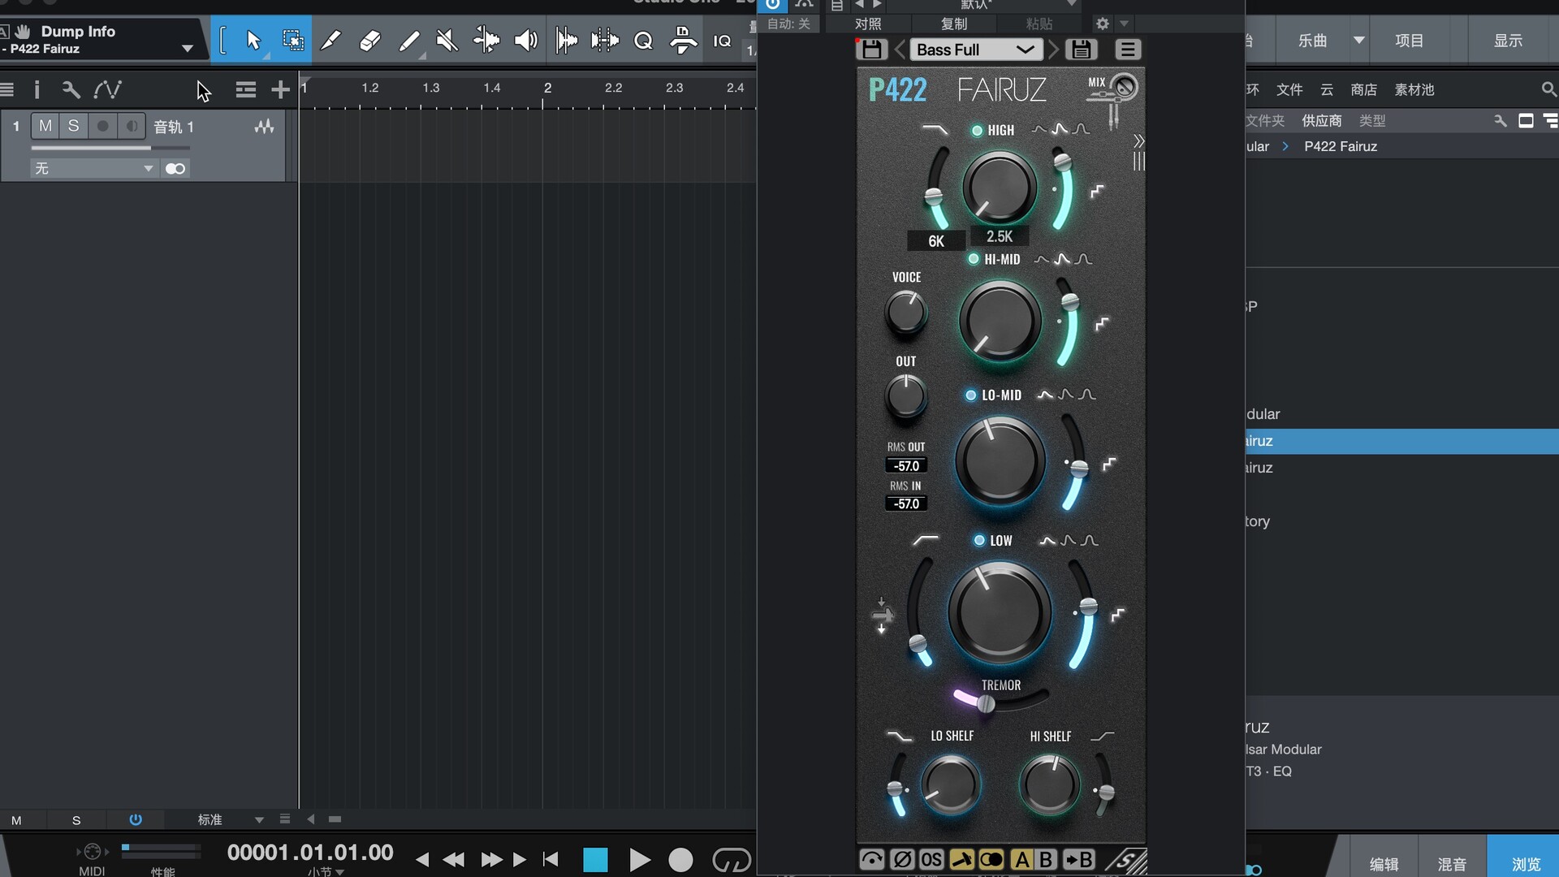
Task: Click the TREMOR slider handle
Action: click(x=985, y=704)
